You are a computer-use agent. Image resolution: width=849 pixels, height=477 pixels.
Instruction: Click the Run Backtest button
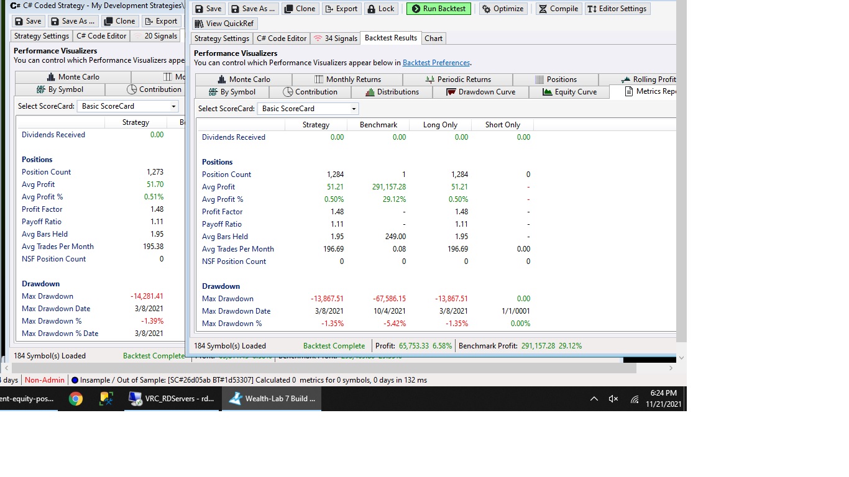point(439,9)
